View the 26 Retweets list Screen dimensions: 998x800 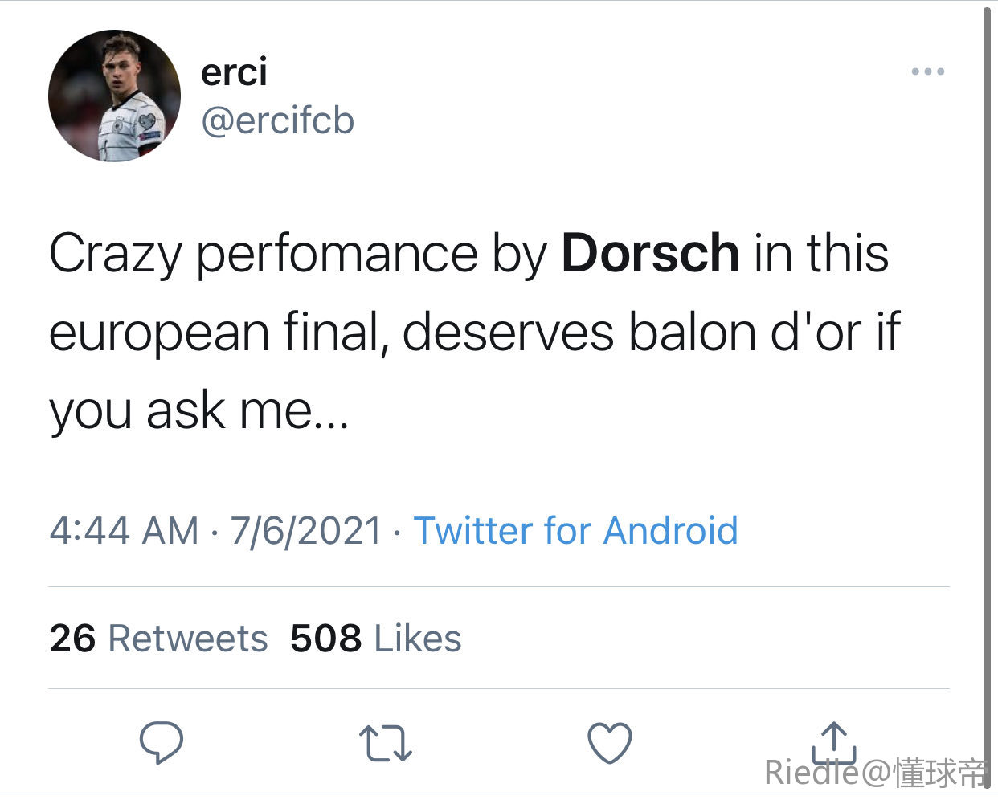tap(158, 639)
